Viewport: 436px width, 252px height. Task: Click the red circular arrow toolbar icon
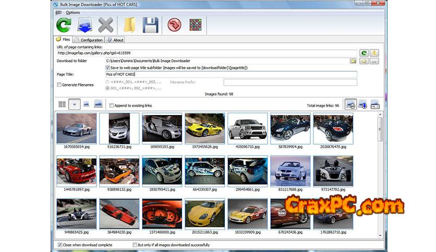point(174,25)
